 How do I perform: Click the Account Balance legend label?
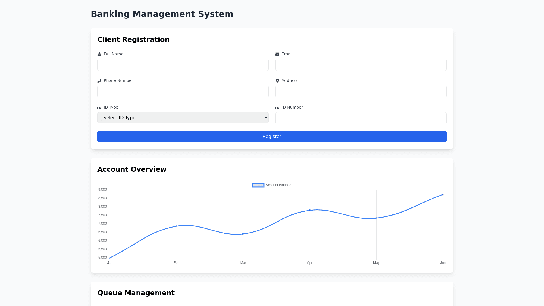tap(278, 185)
